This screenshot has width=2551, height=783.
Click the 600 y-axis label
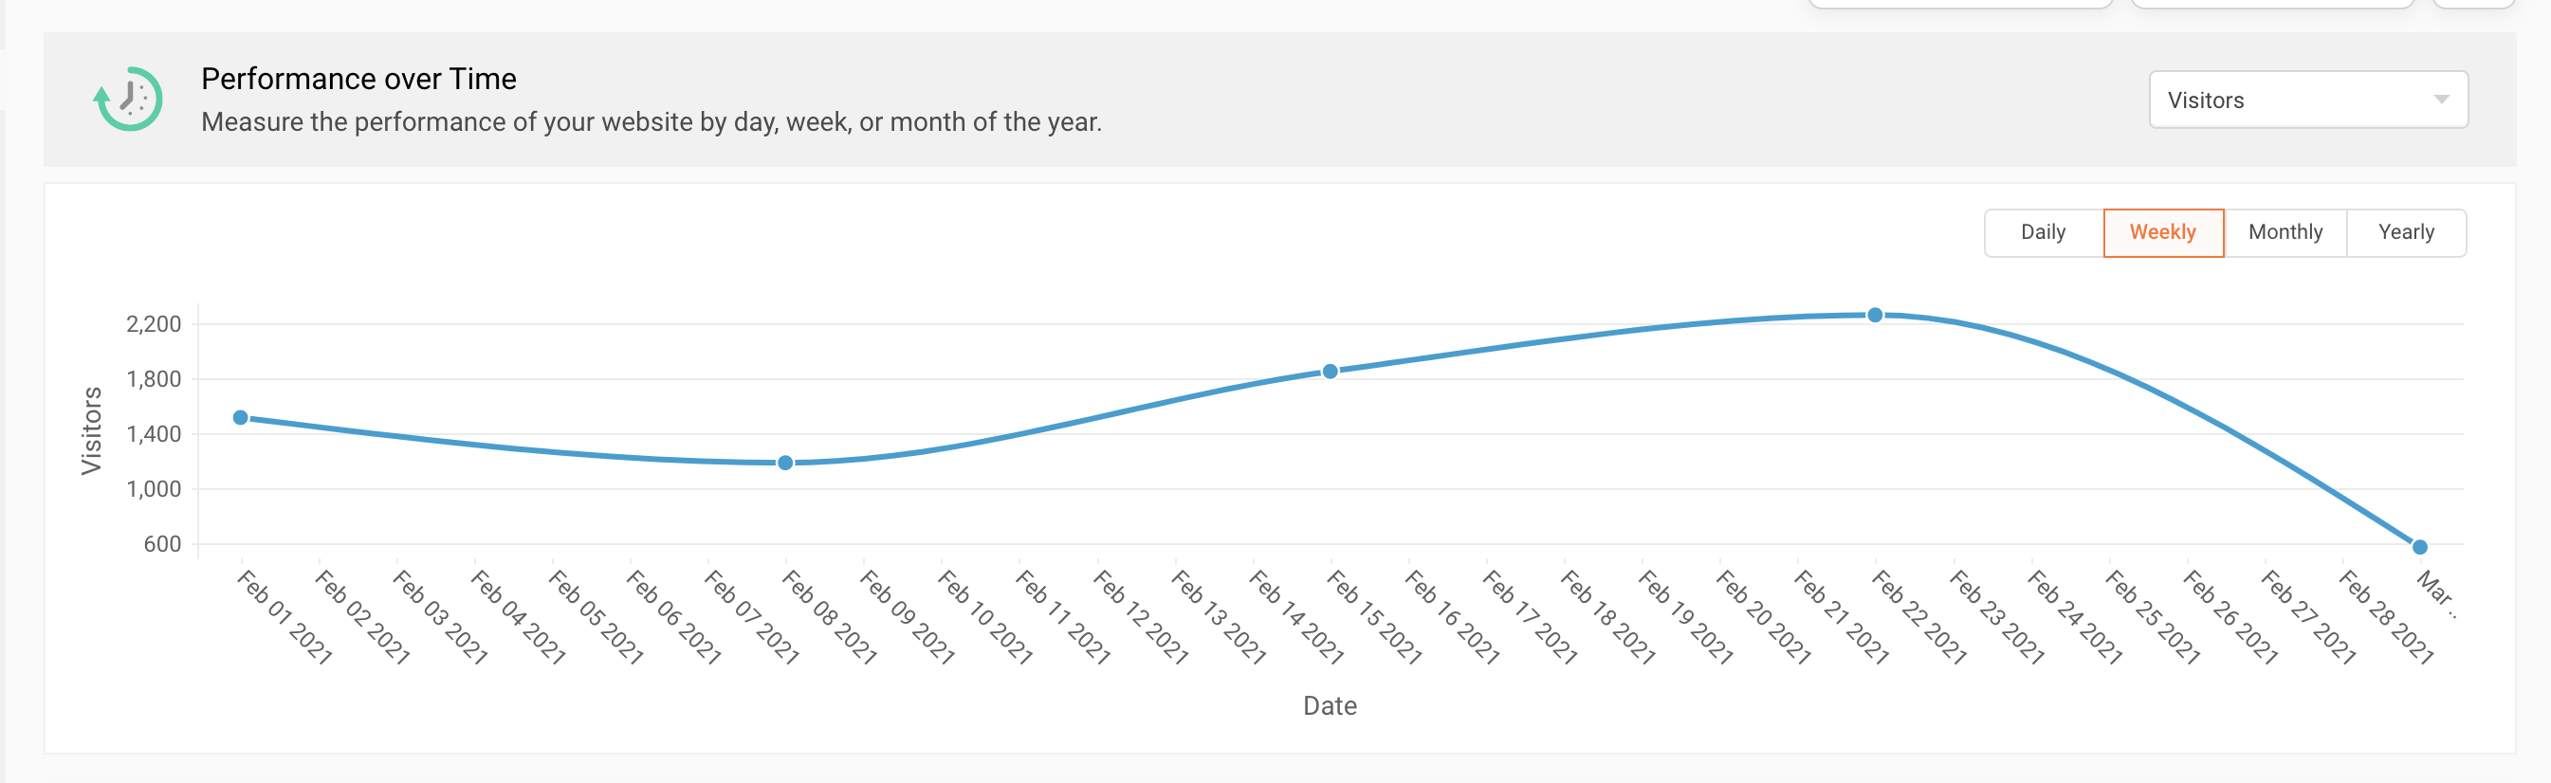[162, 543]
